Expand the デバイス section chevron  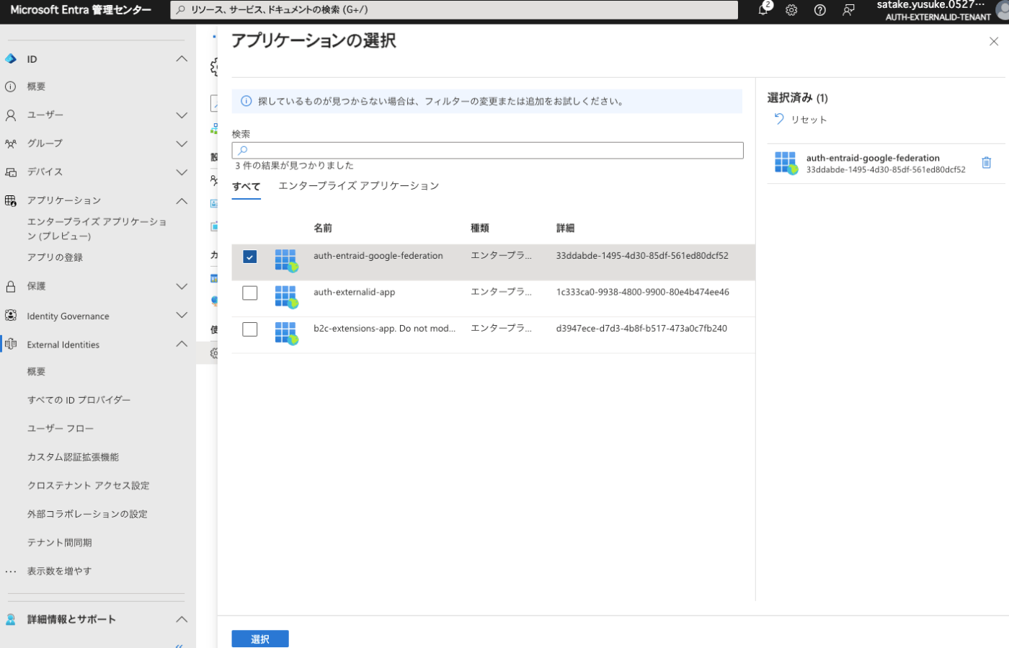coord(182,172)
